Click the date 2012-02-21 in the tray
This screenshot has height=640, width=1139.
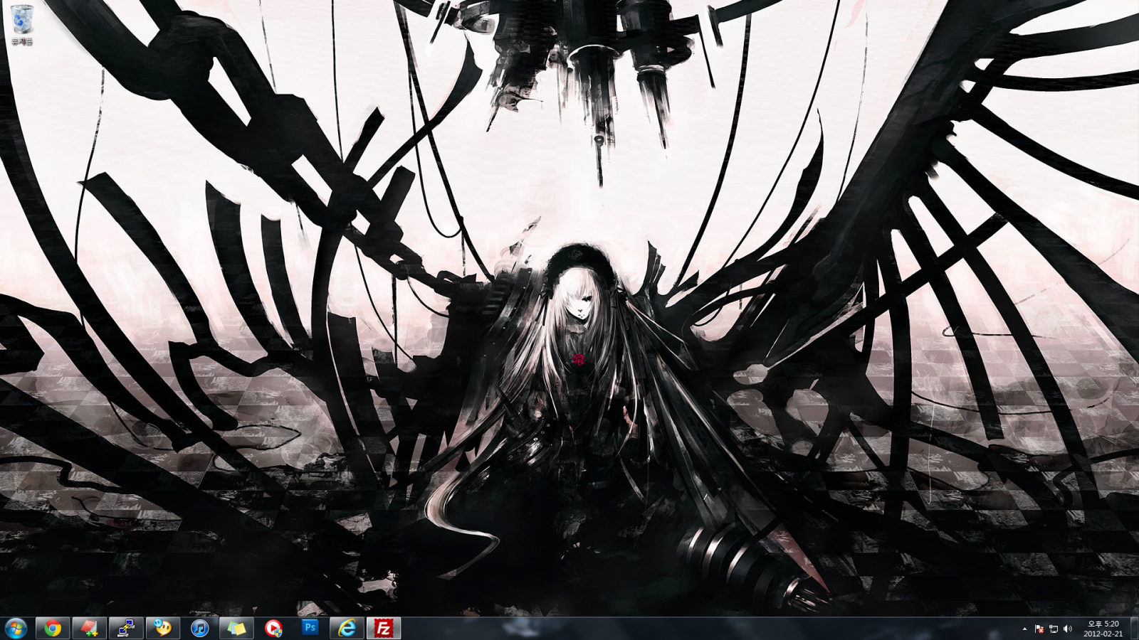click(x=1103, y=634)
